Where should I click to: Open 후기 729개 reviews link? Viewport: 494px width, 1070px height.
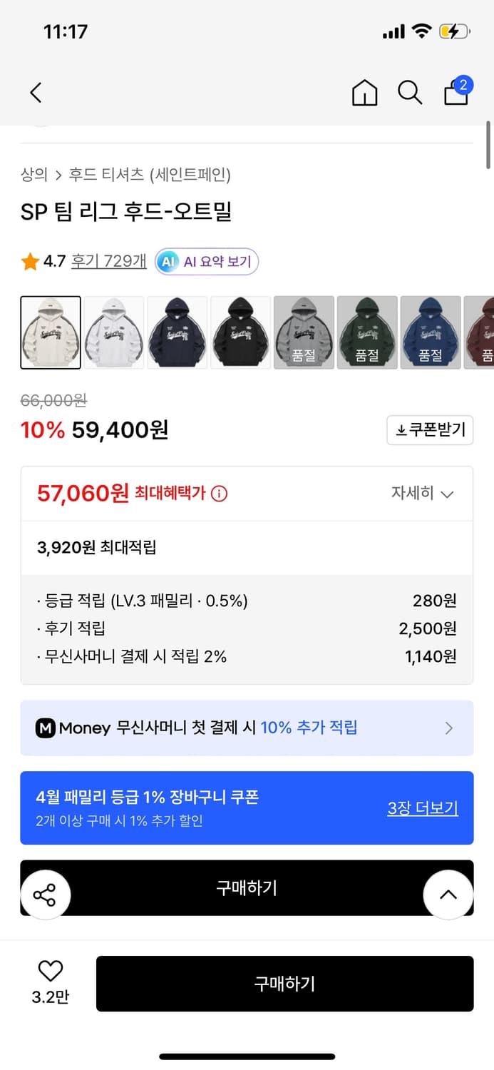click(x=108, y=261)
